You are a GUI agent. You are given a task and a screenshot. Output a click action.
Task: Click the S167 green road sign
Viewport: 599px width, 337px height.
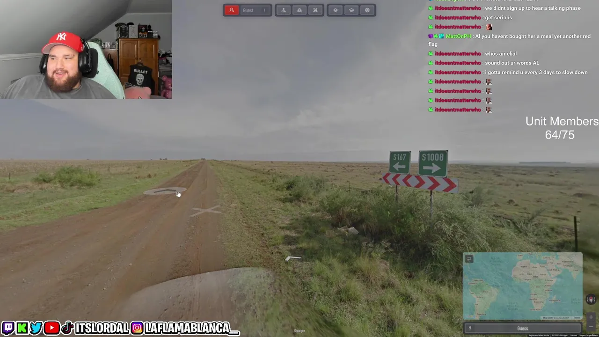400,162
